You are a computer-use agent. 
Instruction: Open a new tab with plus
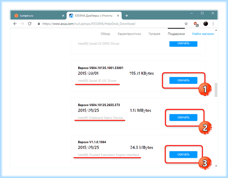(x=127, y=16)
